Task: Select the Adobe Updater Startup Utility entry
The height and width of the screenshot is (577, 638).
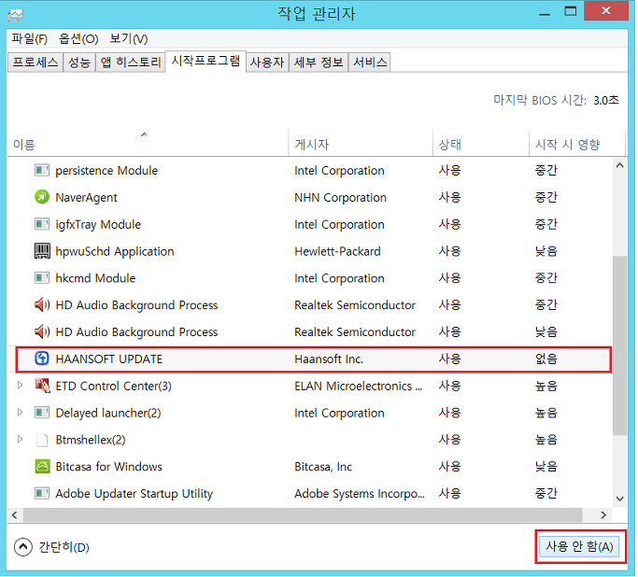Action: click(x=134, y=494)
